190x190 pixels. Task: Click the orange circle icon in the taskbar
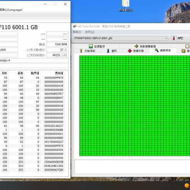(187, 185)
